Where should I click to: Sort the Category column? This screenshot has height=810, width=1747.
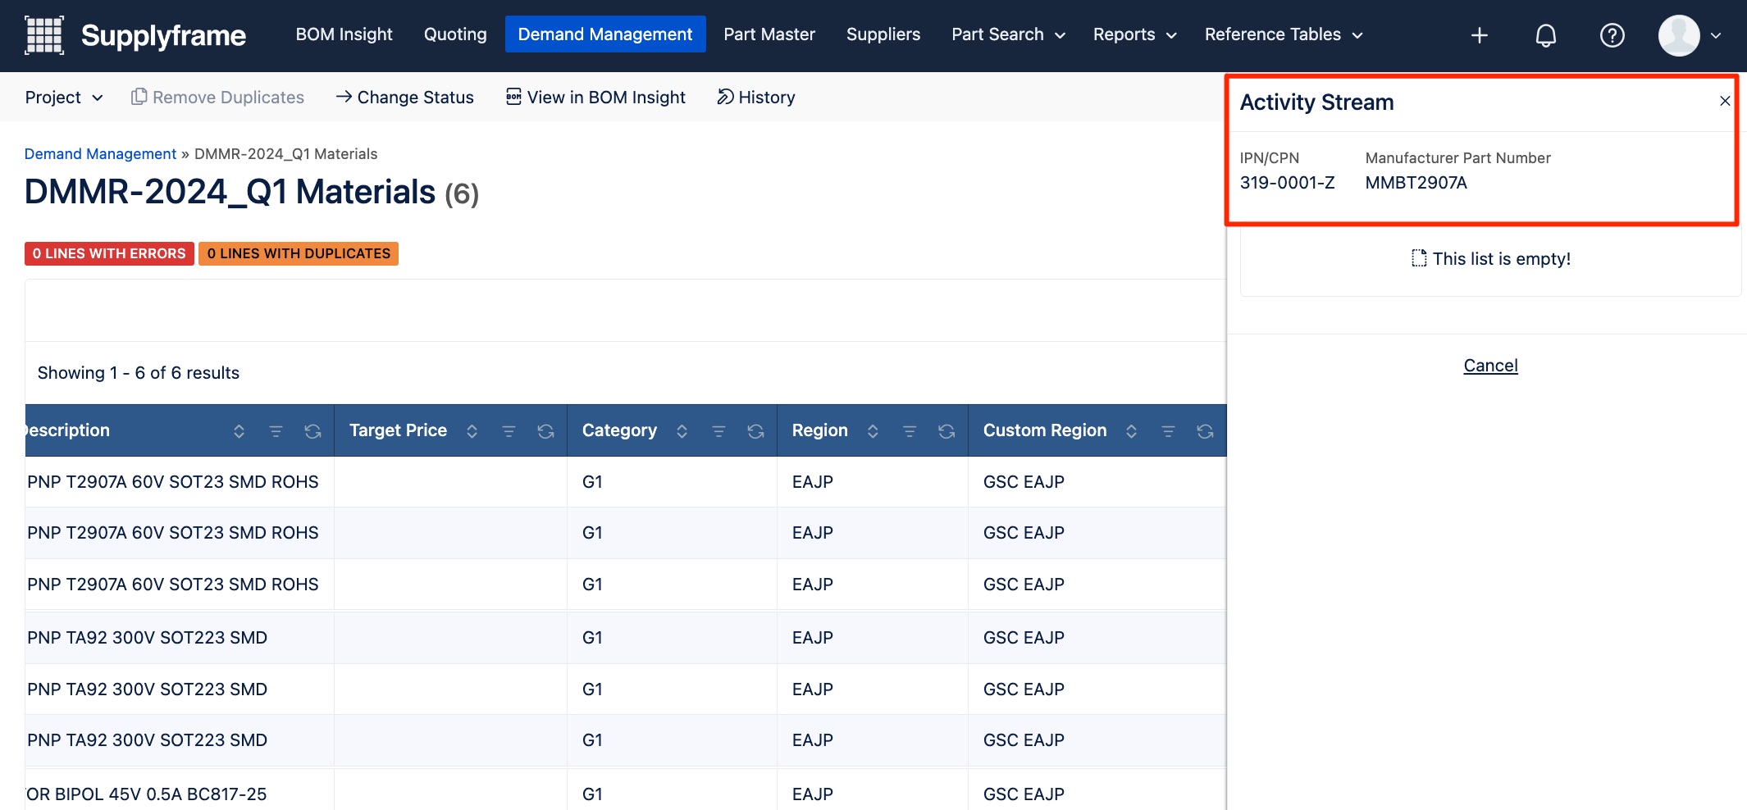tap(682, 431)
